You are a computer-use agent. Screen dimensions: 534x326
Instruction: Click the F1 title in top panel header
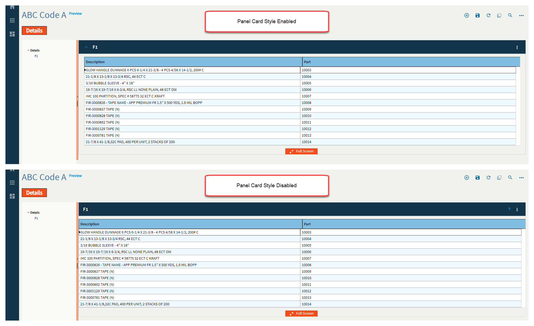pos(95,47)
